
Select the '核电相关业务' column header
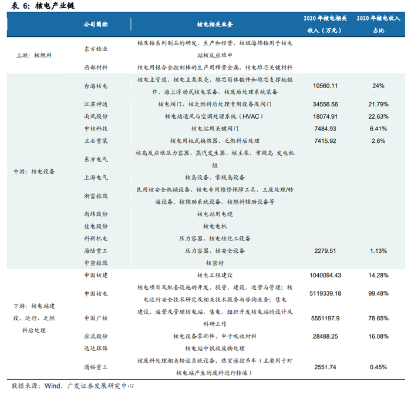point(215,25)
